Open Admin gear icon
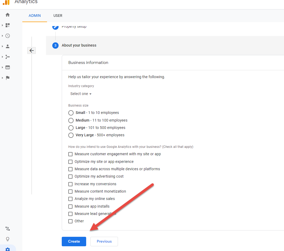This screenshot has width=284, height=251. click(x=8, y=249)
